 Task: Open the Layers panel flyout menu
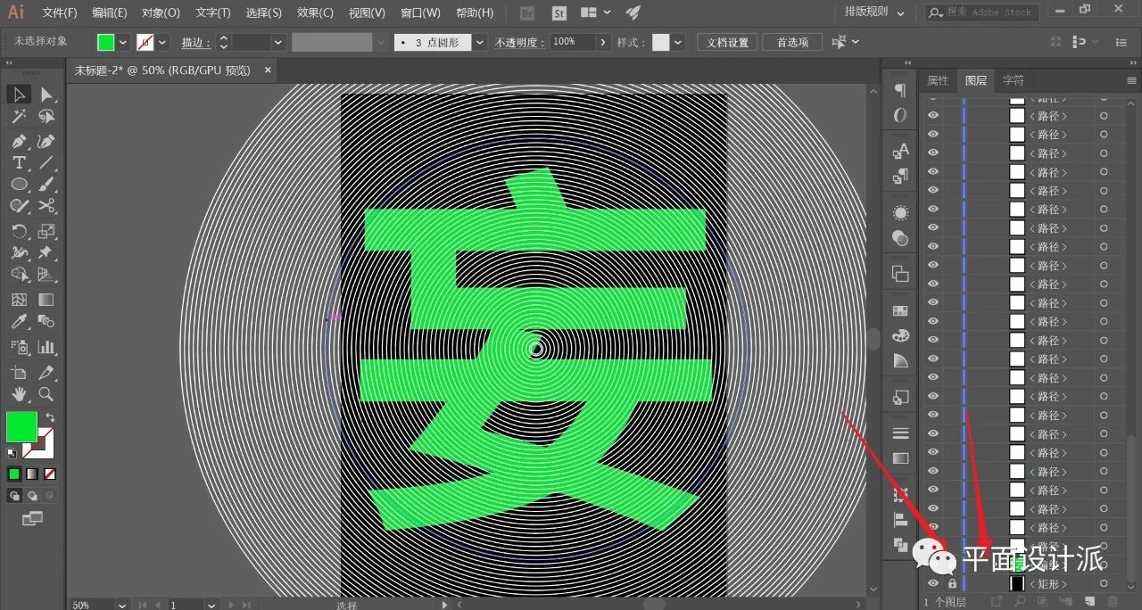click(x=1131, y=80)
